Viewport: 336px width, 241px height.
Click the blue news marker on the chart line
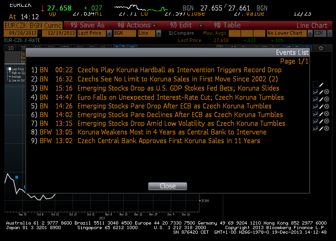[x=16, y=177]
